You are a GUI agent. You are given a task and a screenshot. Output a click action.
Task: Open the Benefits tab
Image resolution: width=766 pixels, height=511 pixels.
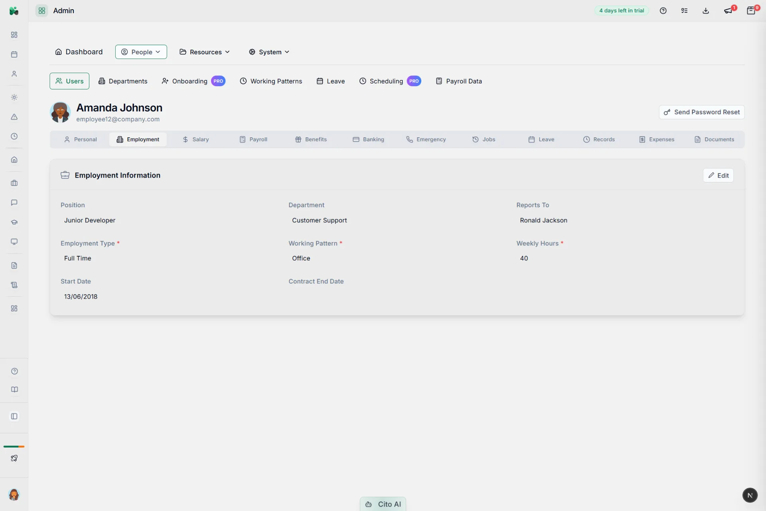[x=311, y=139]
